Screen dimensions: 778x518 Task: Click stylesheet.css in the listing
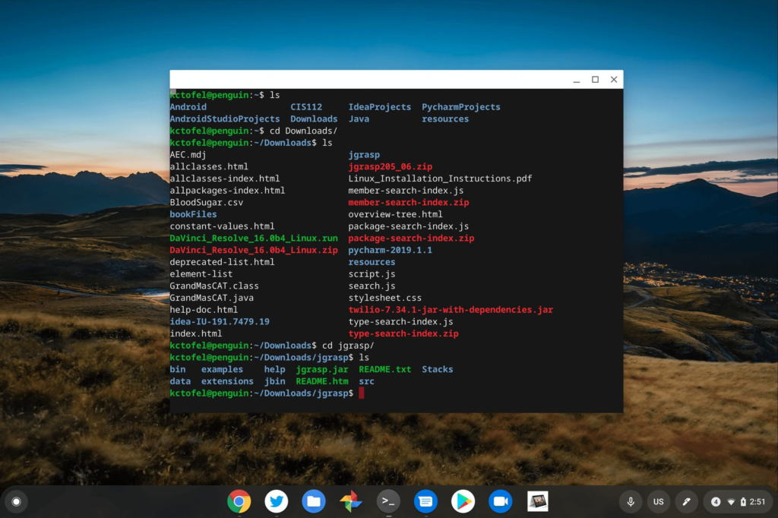384,298
